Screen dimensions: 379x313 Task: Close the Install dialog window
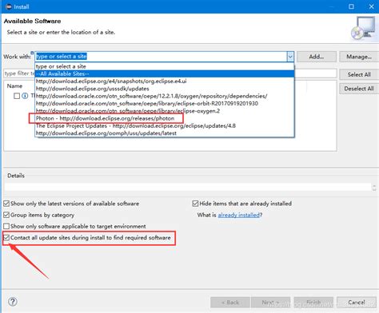[371, 6]
